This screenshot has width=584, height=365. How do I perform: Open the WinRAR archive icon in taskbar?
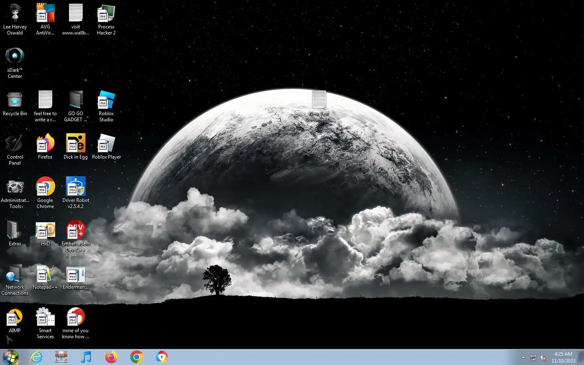[61, 357]
